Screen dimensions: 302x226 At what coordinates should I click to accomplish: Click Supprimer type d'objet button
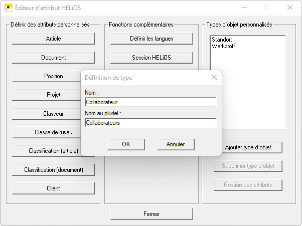248,166
